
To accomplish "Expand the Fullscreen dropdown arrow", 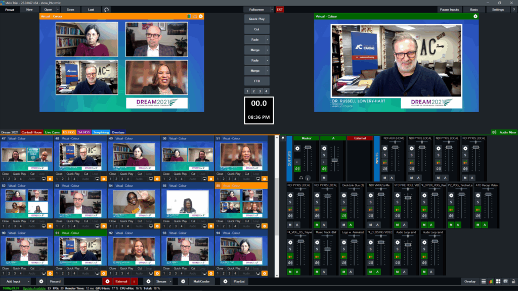I will (x=272, y=10).
